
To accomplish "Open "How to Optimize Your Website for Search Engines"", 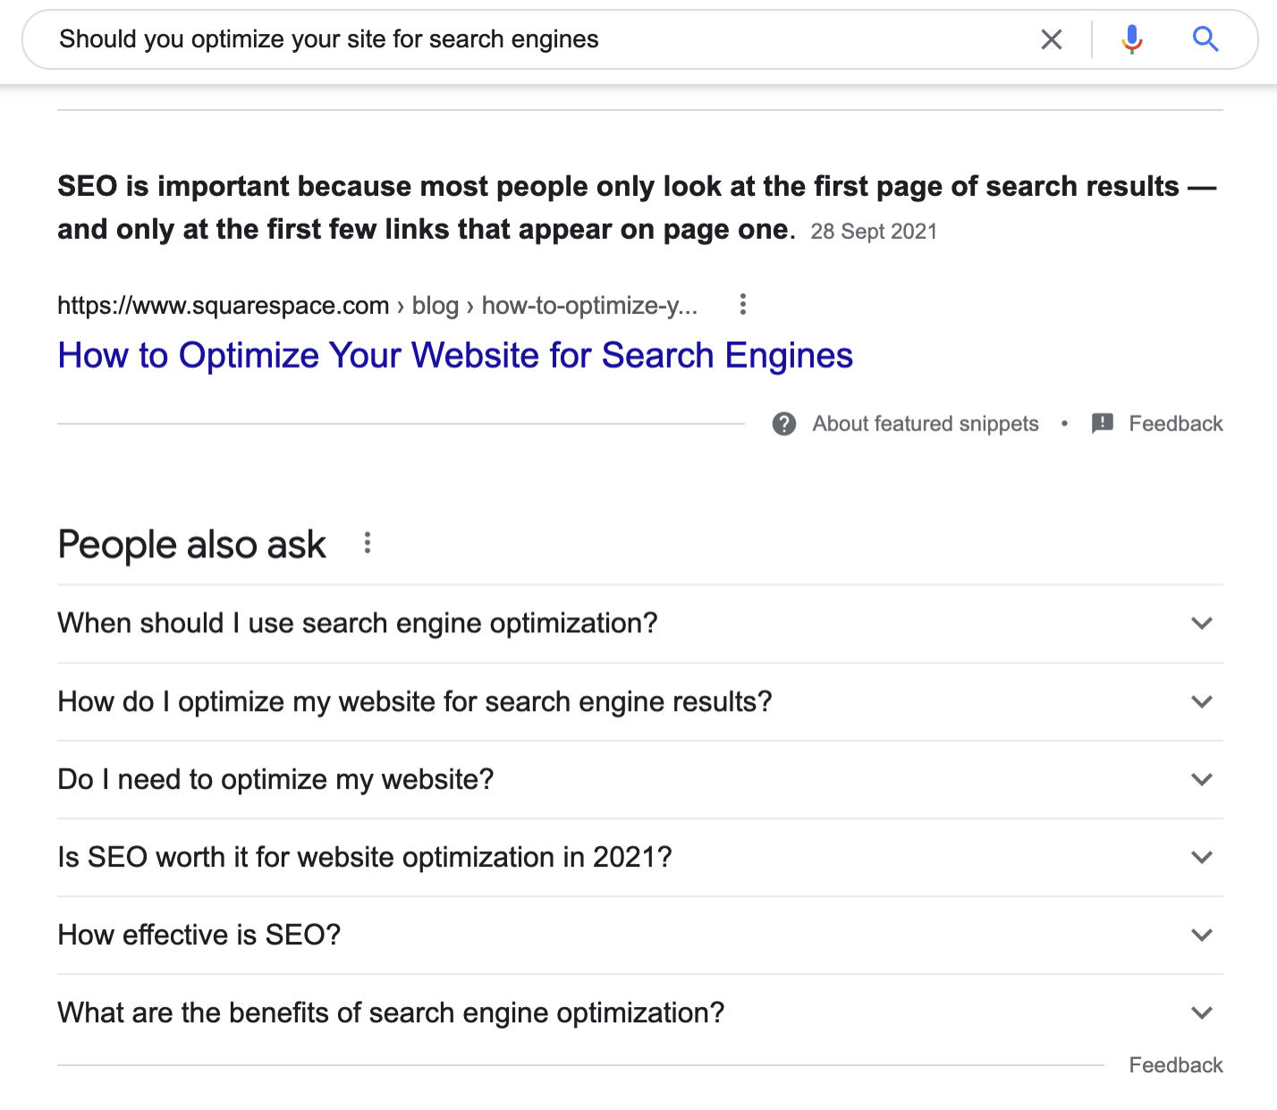I will coord(455,356).
